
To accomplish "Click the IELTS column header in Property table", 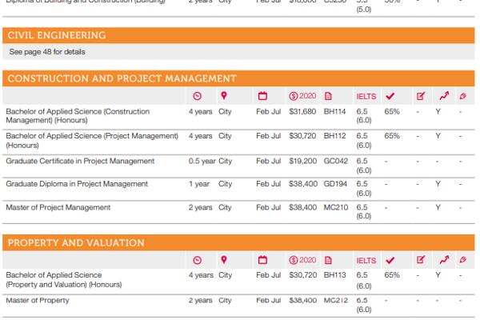I will [366, 260].
